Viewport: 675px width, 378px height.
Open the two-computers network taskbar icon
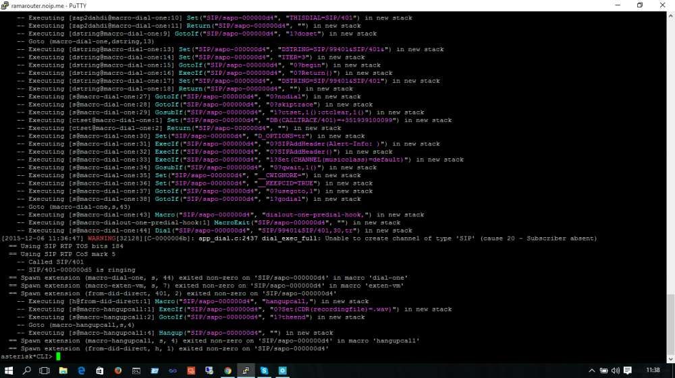(x=209, y=371)
